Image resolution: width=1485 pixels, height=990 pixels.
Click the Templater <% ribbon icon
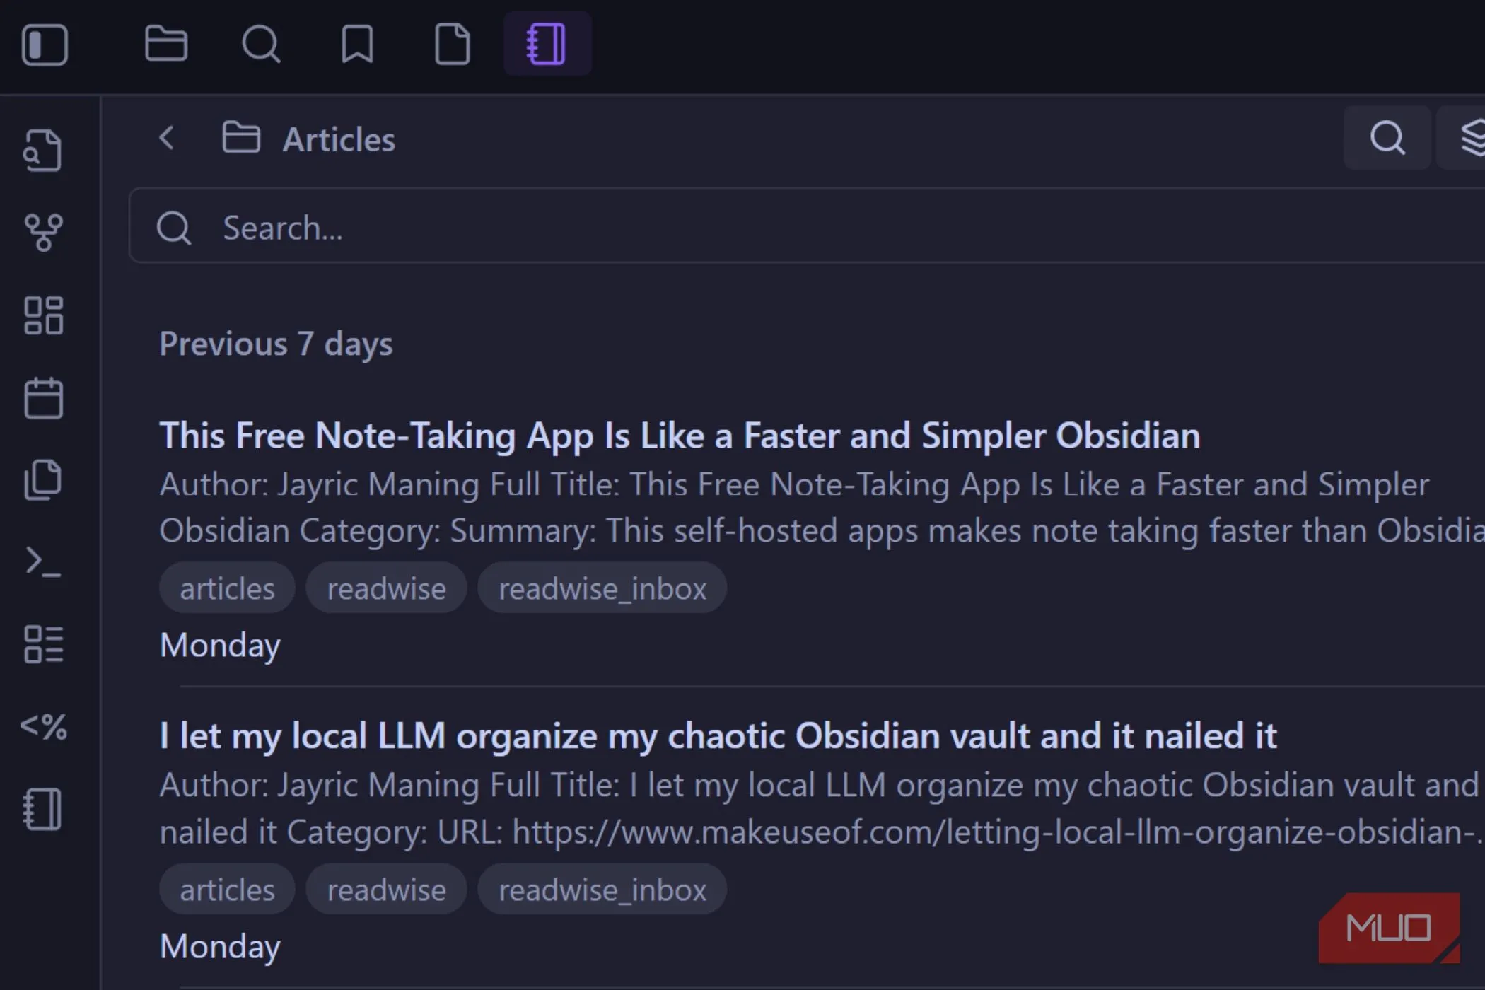(x=43, y=726)
